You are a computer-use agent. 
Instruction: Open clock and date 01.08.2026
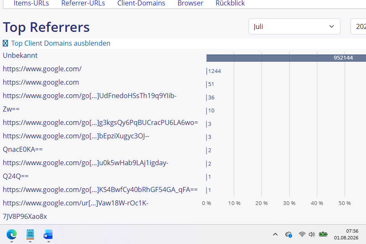[346, 234]
